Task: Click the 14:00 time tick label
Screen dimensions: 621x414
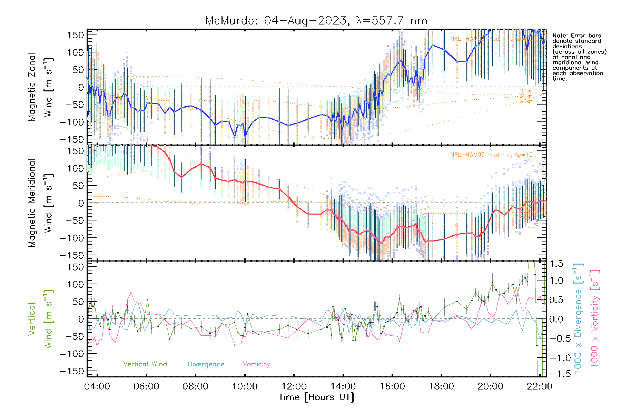Action: point(343,386)
